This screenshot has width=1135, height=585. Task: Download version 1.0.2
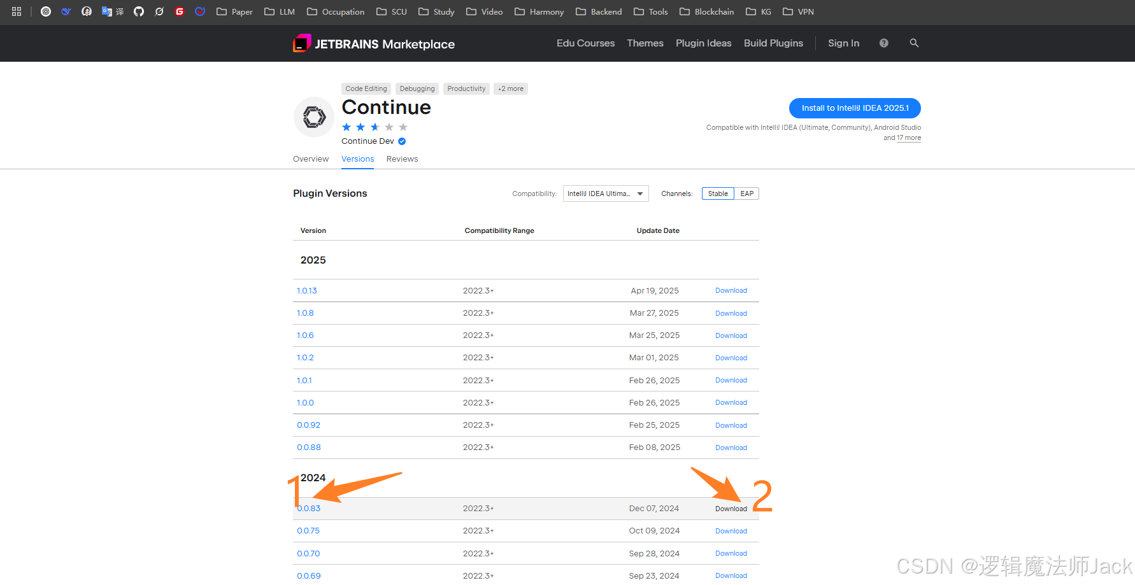(x=731, y=358)
